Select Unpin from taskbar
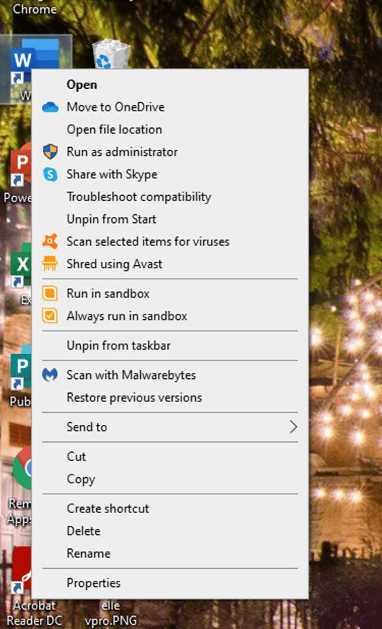382x629 pixels. [170, 346]
